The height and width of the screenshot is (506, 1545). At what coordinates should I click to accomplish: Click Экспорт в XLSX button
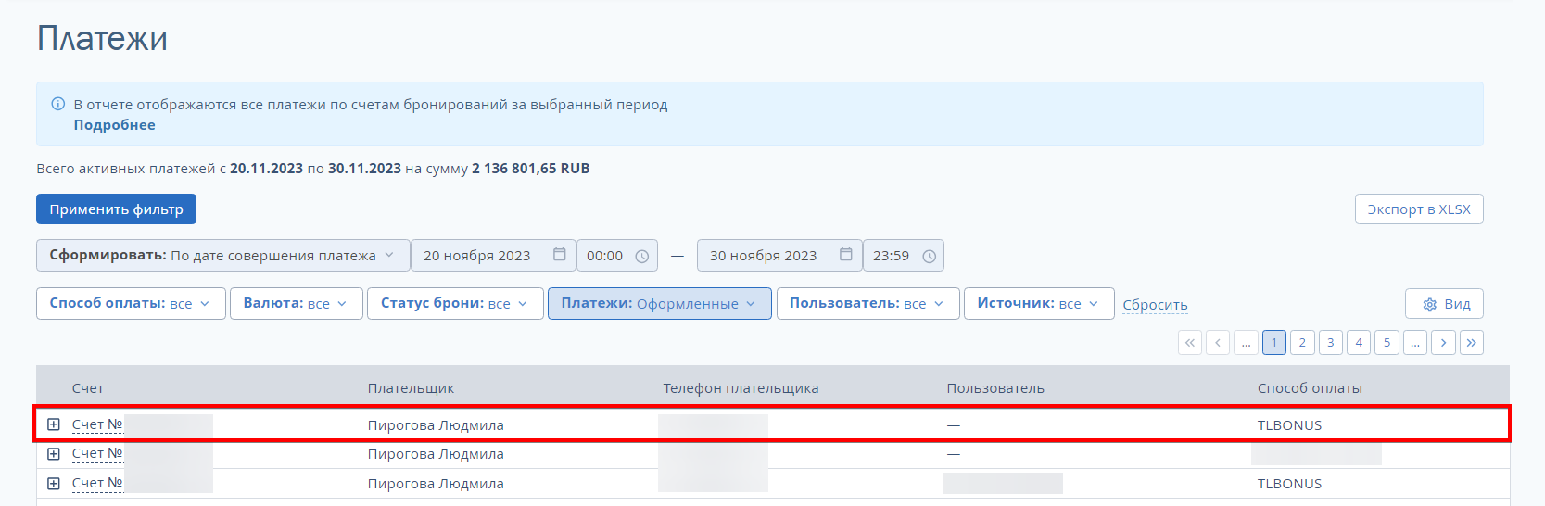pyautogui.click(x=1419, y=209)
